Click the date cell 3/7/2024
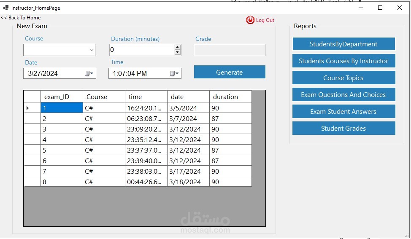The image size is (411, 239). [x=189, y=118]
